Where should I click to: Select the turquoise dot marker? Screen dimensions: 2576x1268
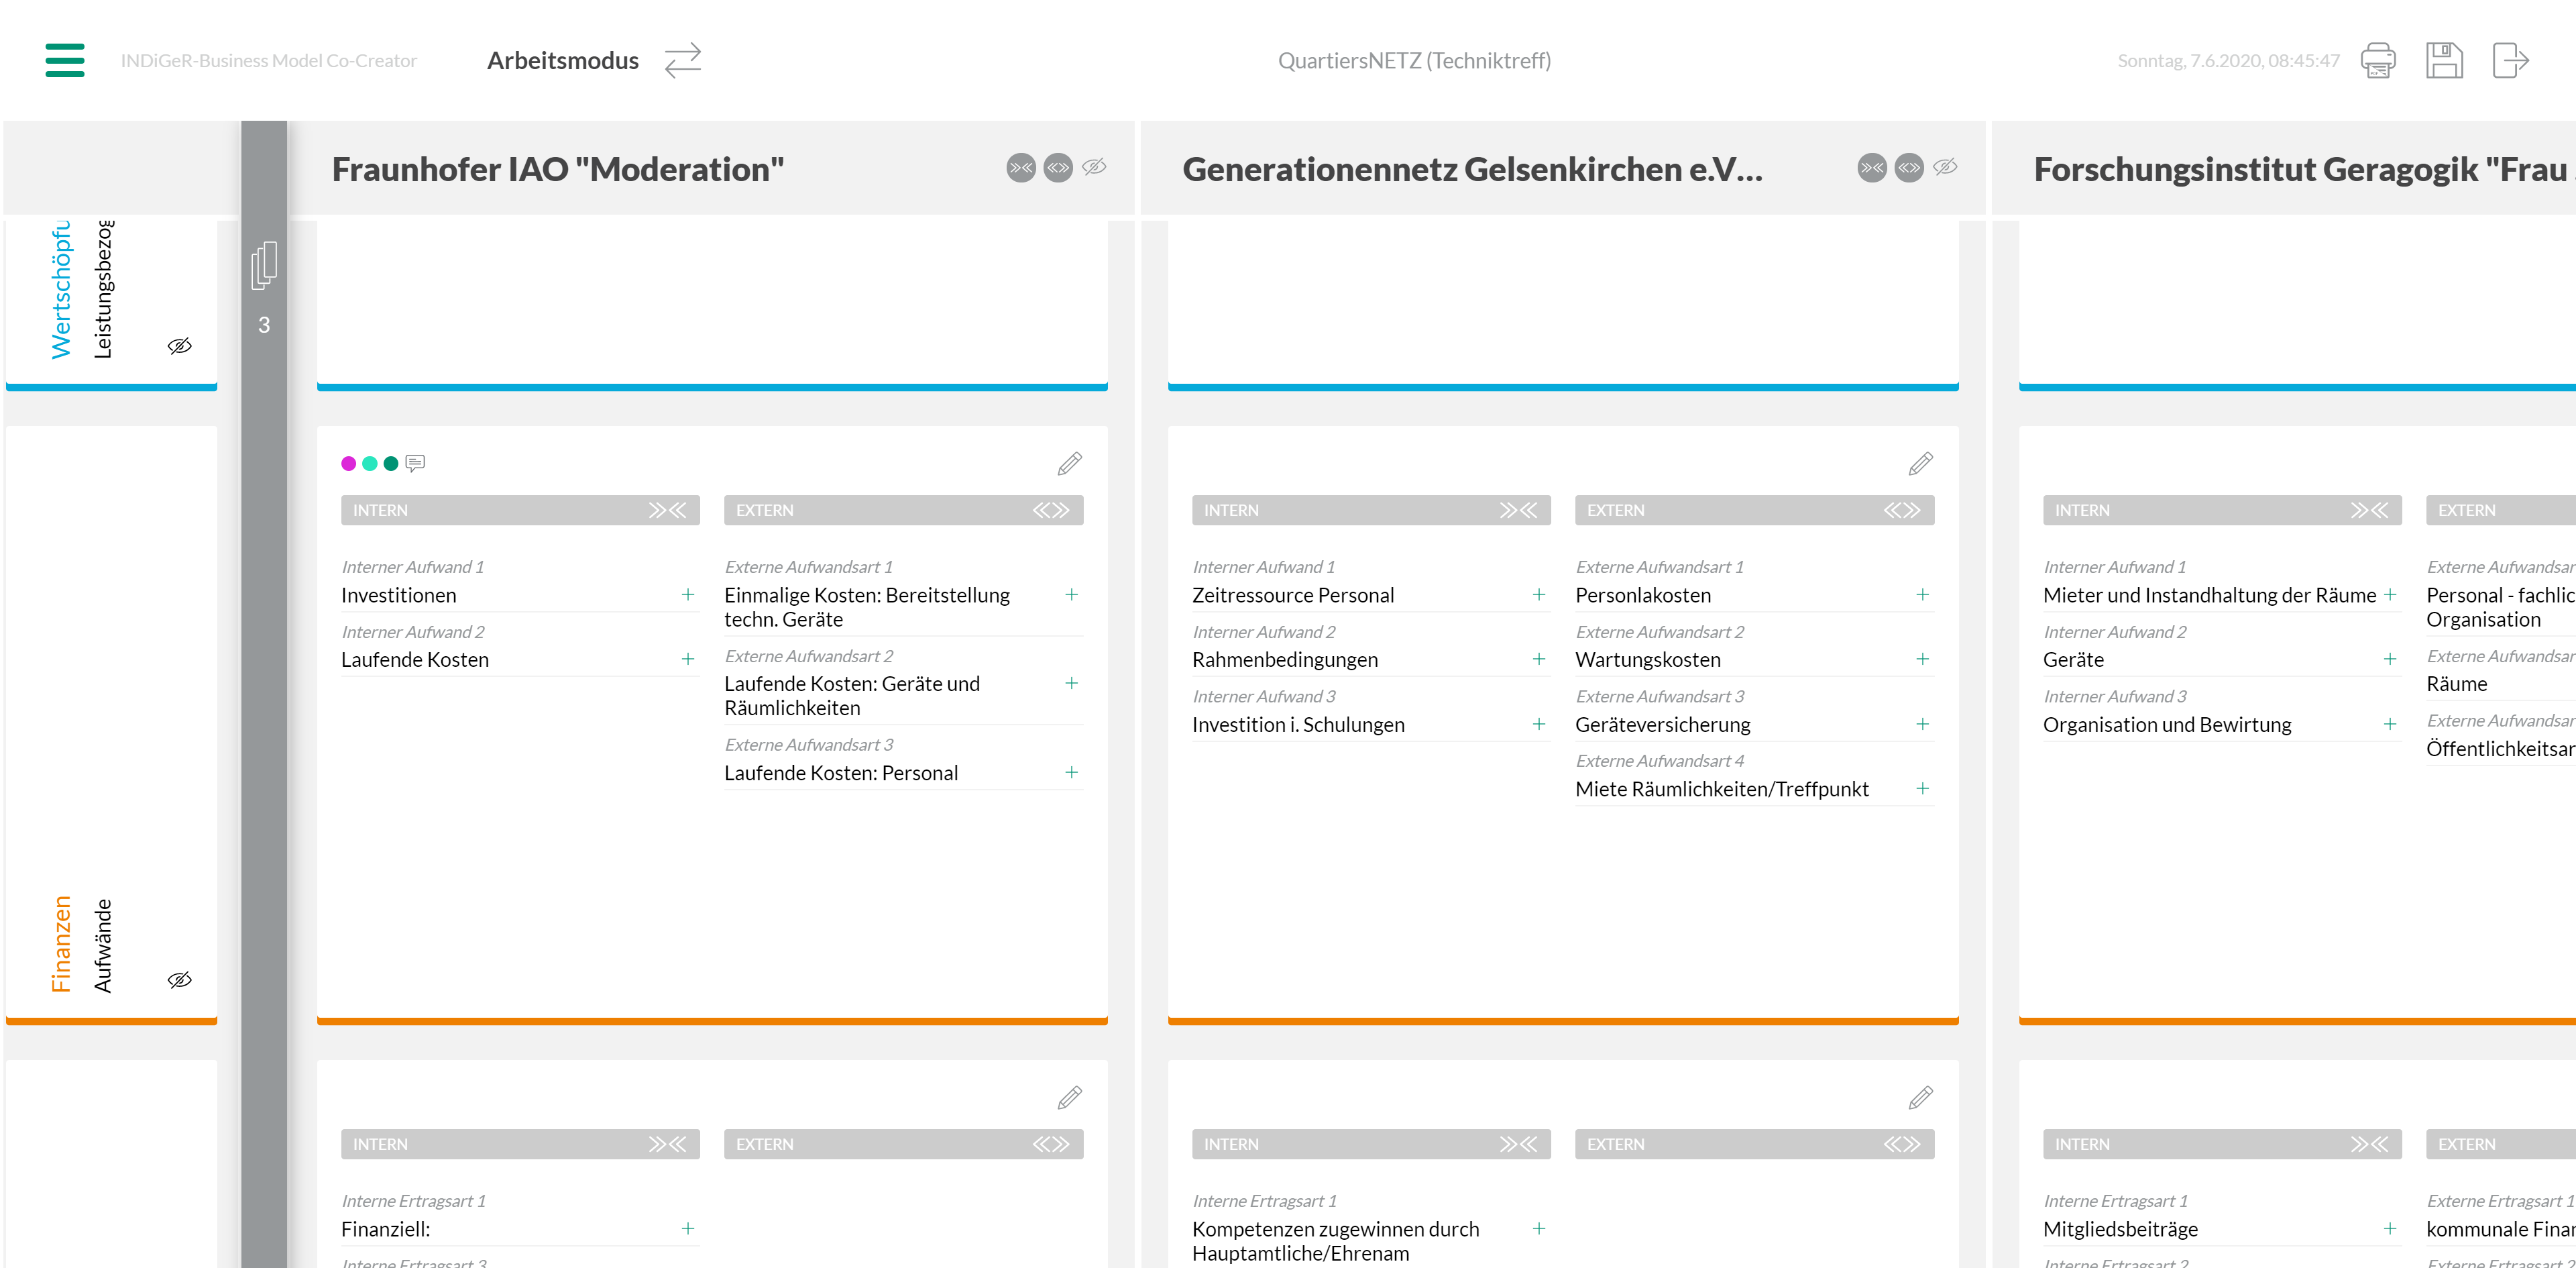[x=370, y=463]
